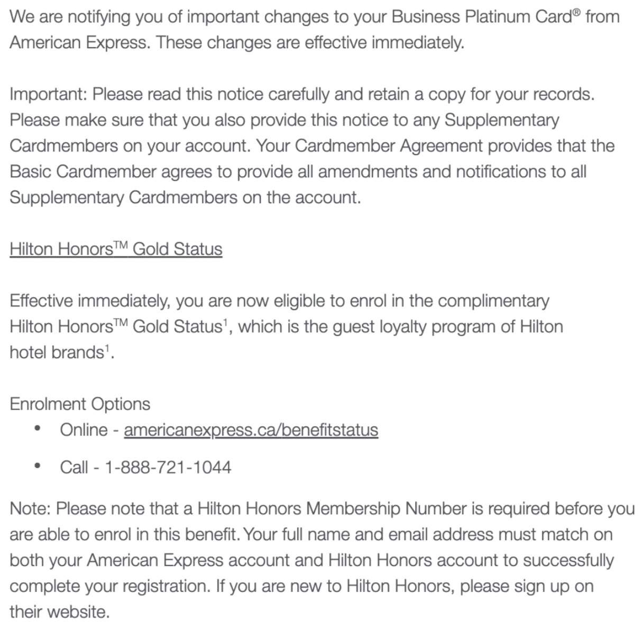Click the word Note at paragraph start

tap(29, 509)
